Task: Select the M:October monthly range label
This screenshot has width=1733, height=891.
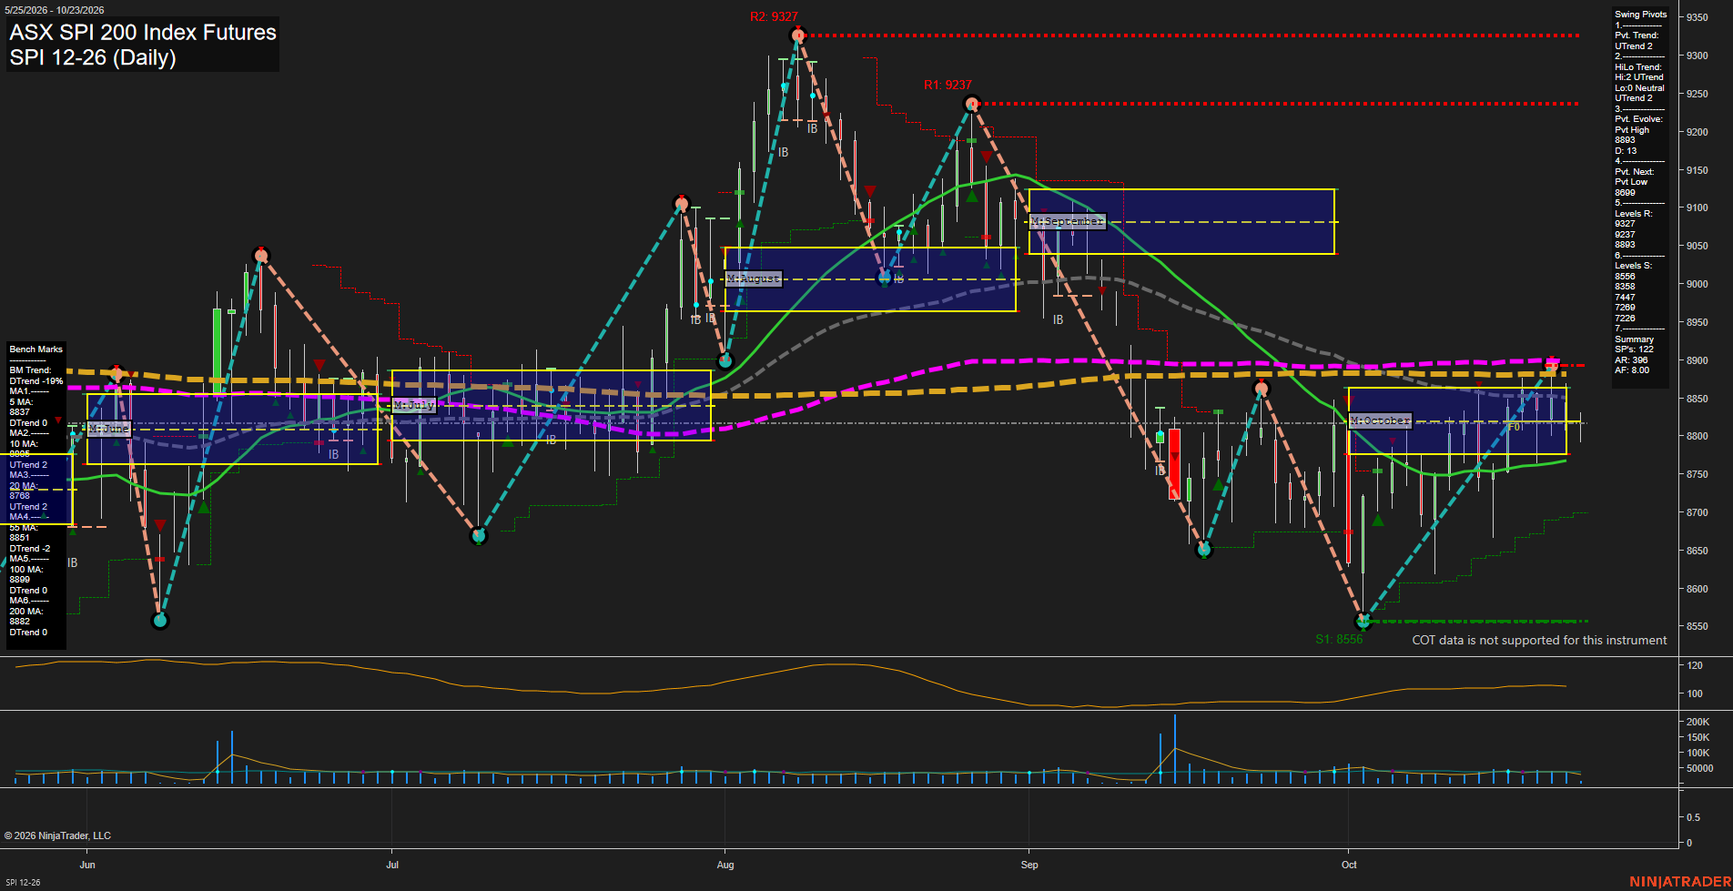Action: pyautogui.click(x=1380, y=420)
